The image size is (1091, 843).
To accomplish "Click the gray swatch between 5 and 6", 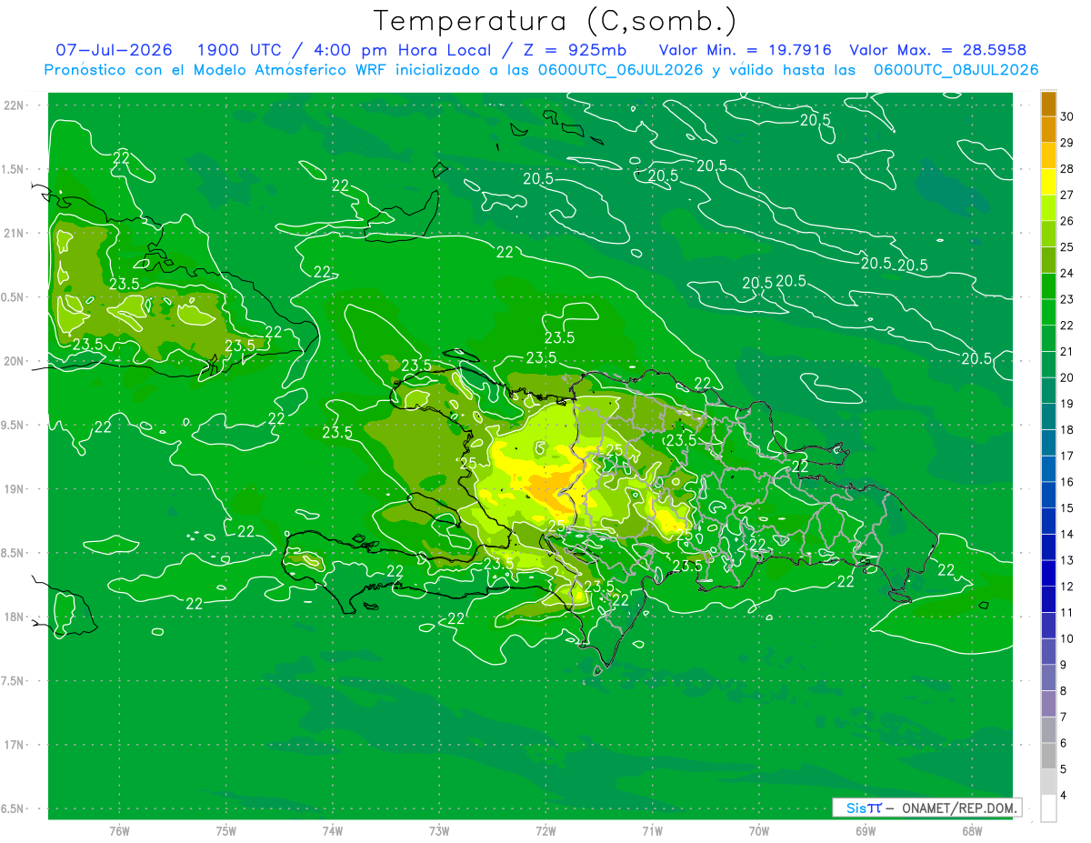I will coord(1048,757).
